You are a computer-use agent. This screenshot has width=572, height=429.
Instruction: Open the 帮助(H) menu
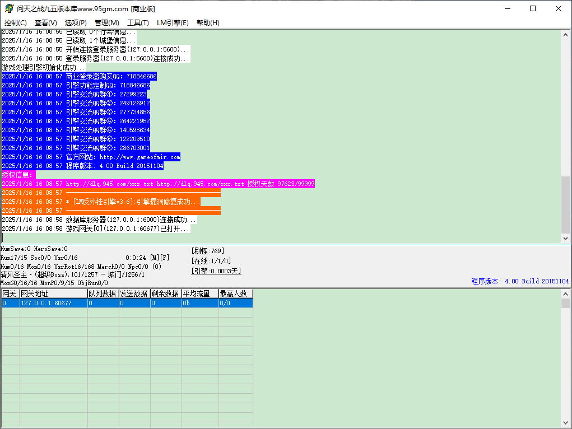(208, 22)
